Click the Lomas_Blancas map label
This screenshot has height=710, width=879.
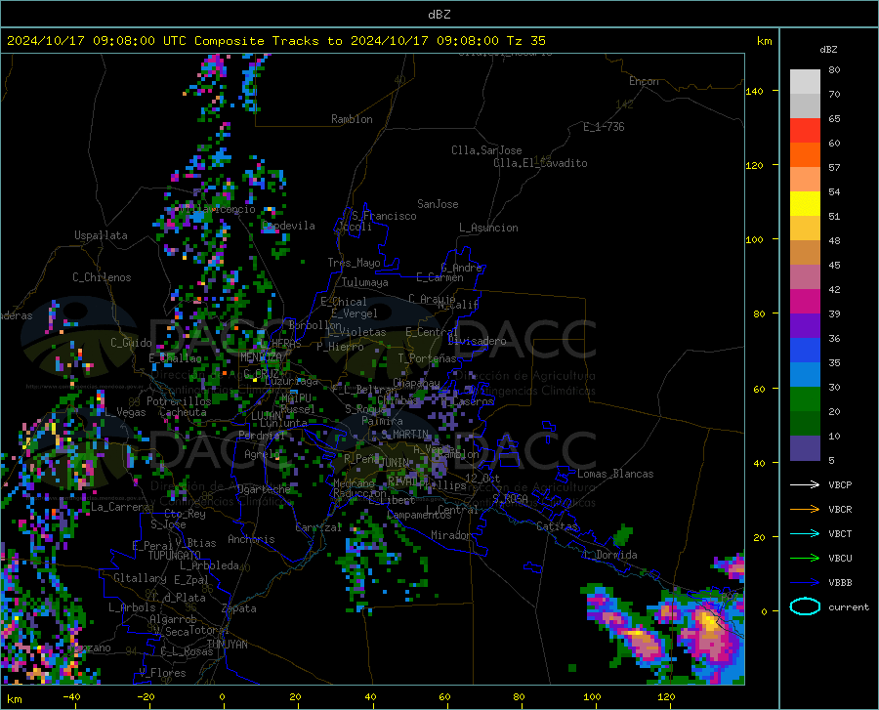[615, 474]
